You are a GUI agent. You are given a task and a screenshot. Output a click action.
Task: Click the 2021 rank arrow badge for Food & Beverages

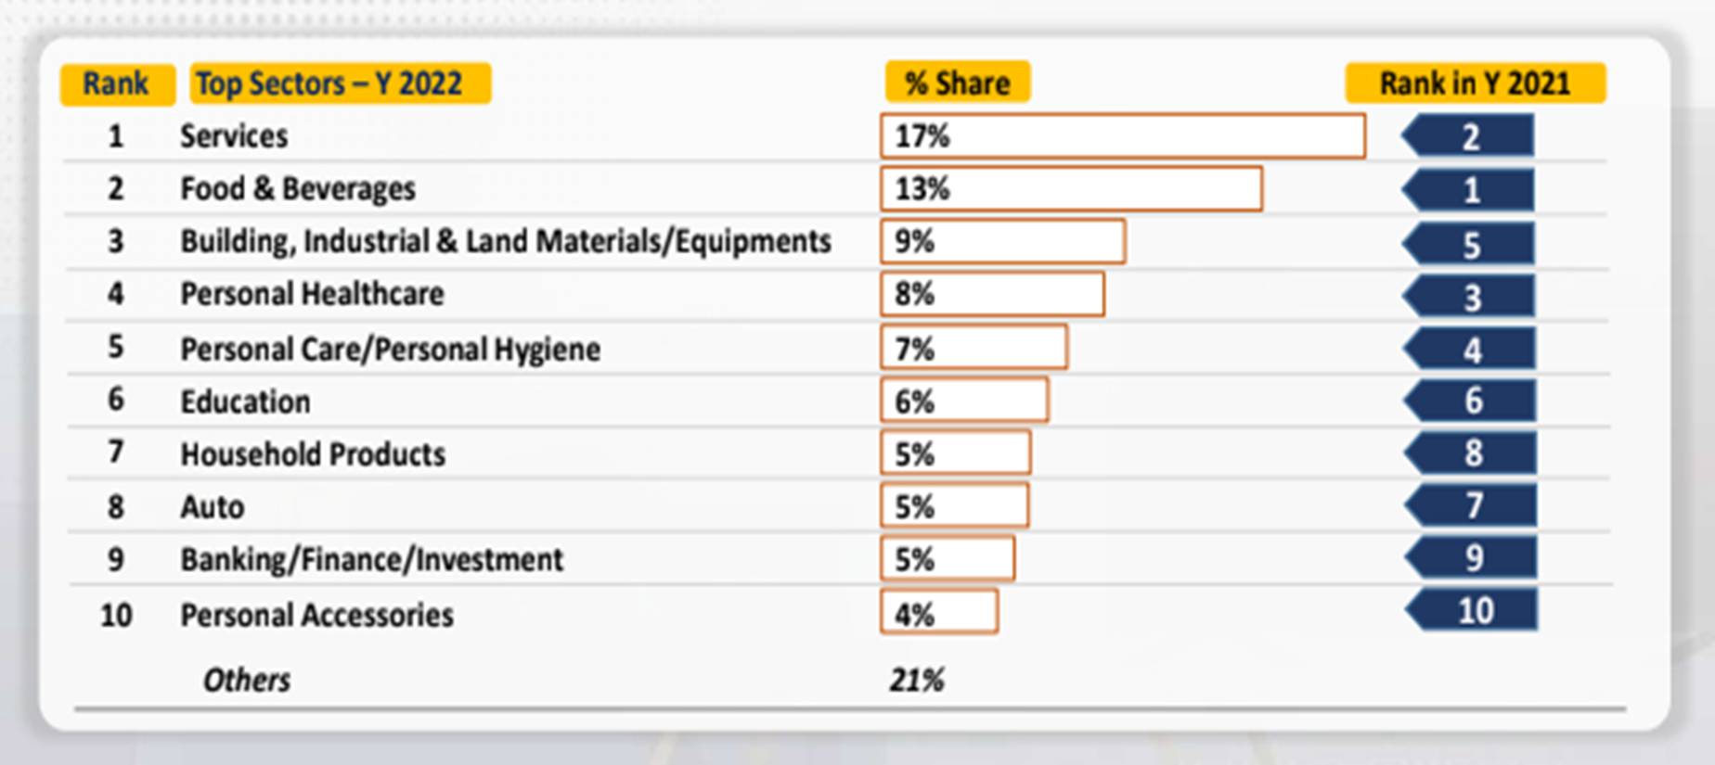point(1469,190)
